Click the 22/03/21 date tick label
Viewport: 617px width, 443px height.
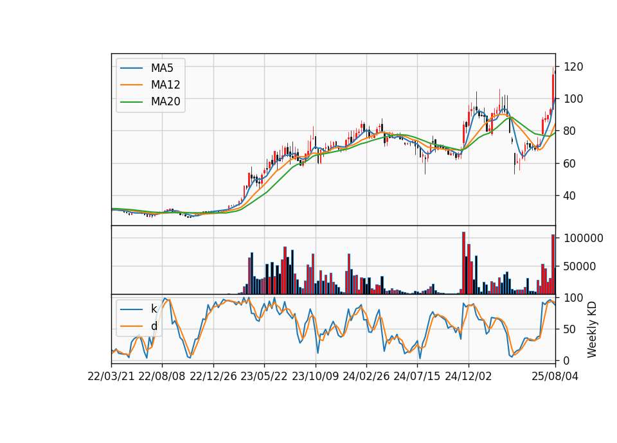coord(111,376)
